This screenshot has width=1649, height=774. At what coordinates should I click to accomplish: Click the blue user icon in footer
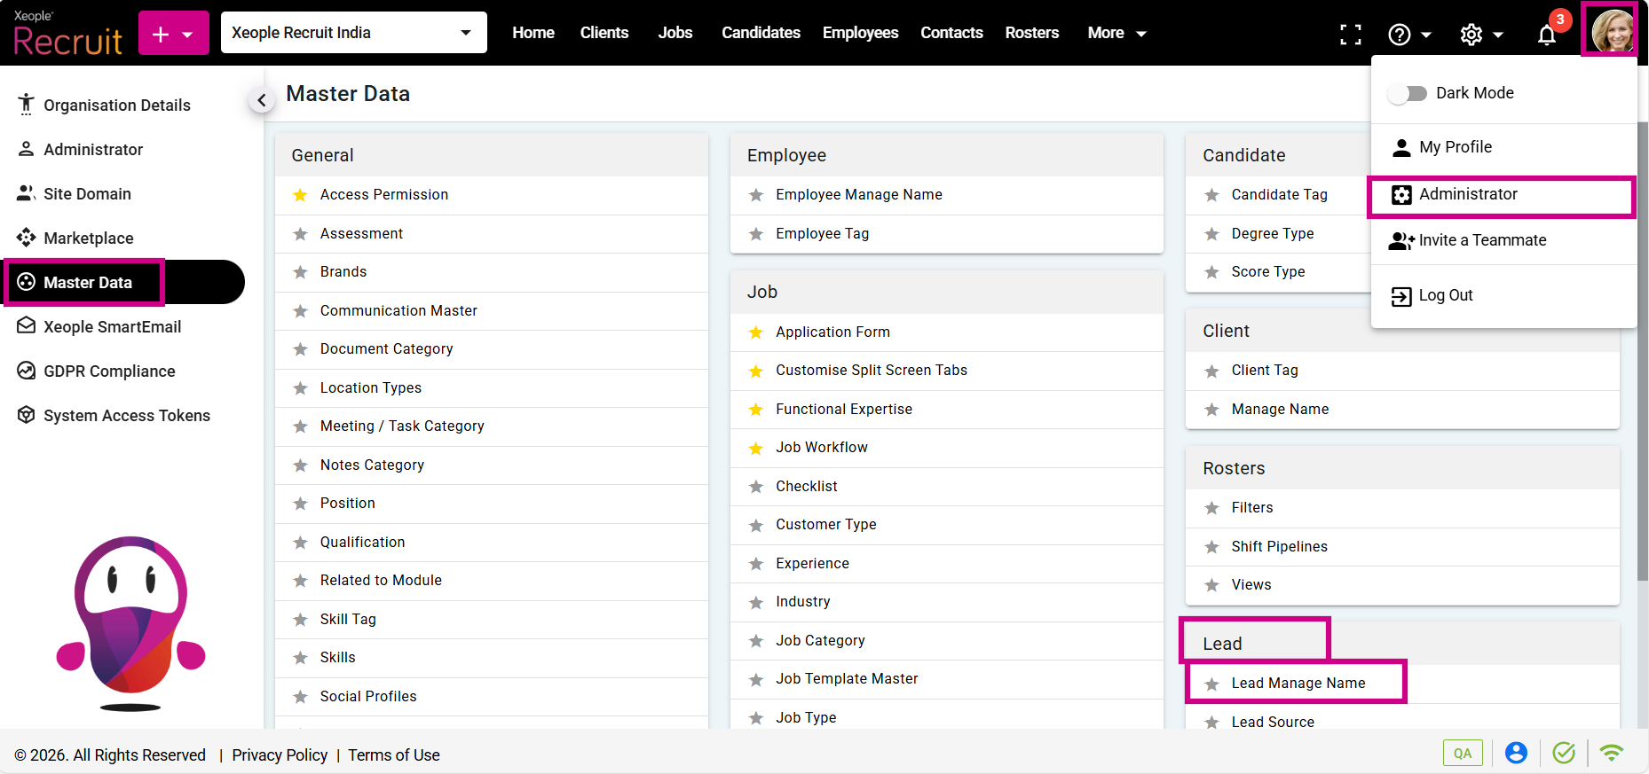click(1516, 753)
